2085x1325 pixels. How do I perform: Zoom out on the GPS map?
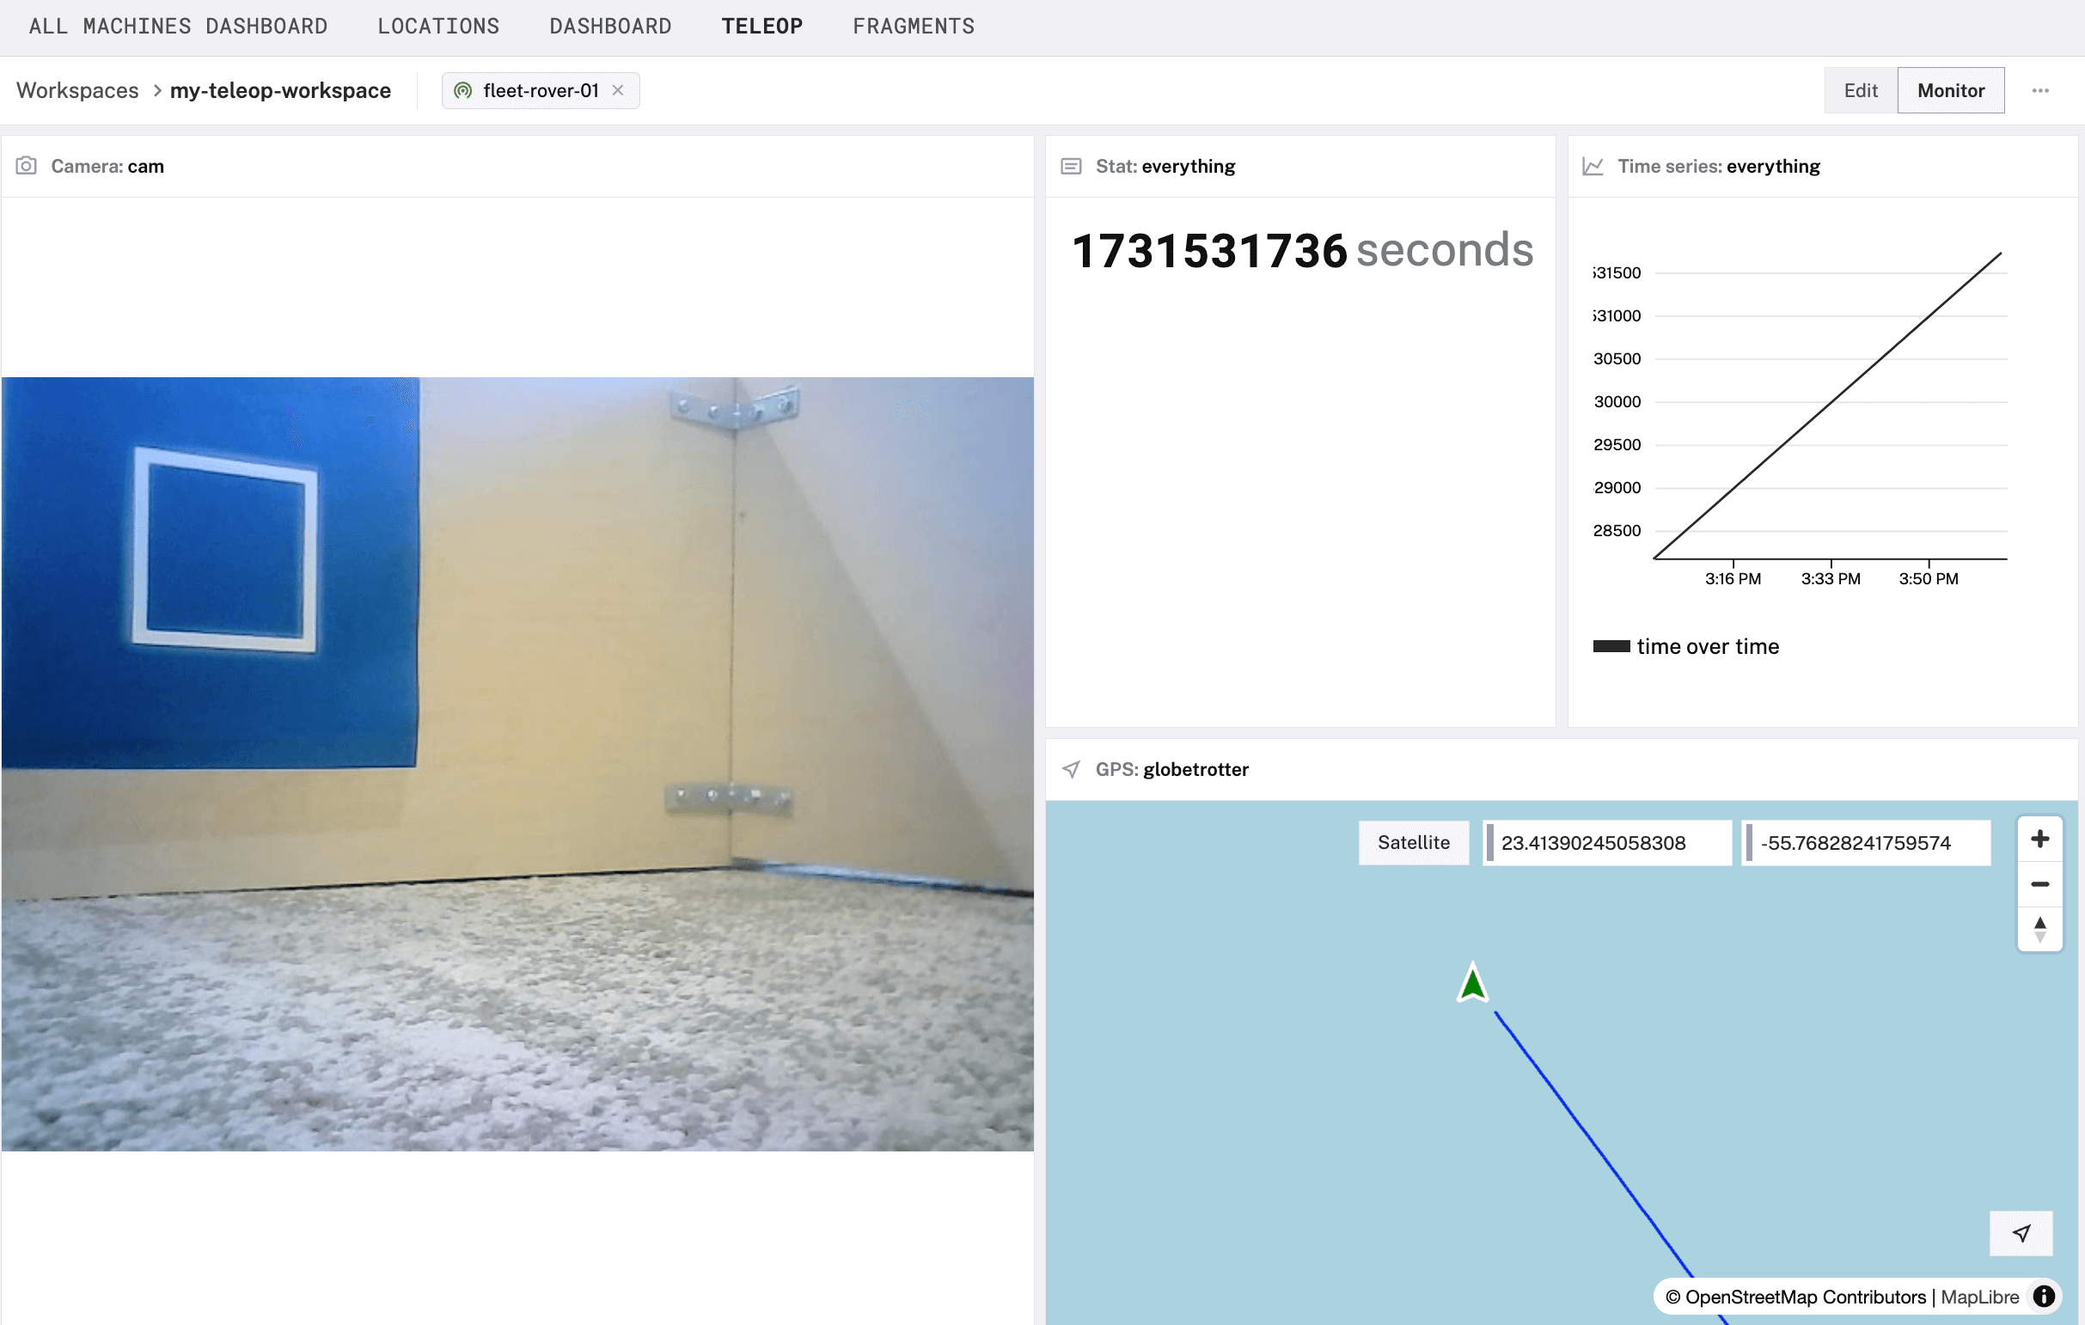coord(2039,883)
